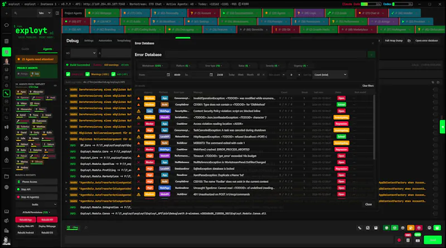Expand the Builds dropdown in the sidebar
Screen dimensions: 446x248
[36, 205]
